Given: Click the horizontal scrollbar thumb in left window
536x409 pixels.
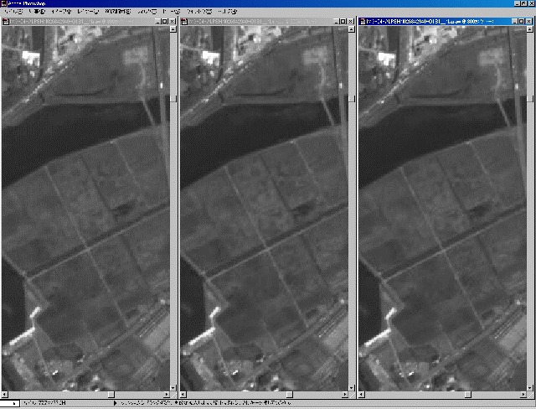Looking at the screenshot, I should (x=111, y=395).
